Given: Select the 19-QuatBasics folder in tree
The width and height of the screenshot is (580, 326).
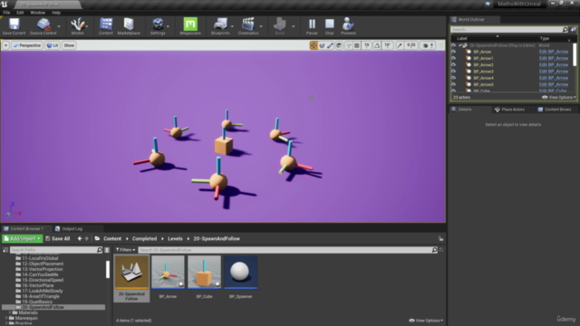Looking at the screenshot, I should click(37, 302).
